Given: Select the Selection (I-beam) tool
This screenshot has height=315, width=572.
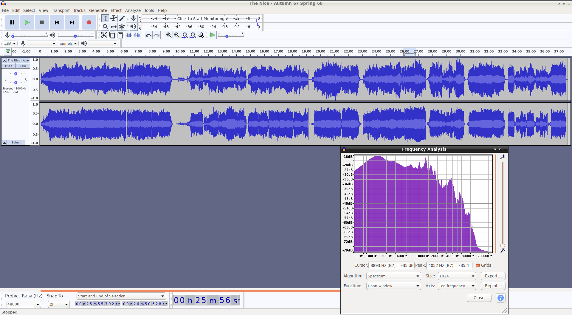Looking at the screenshot, I should 106,18.
